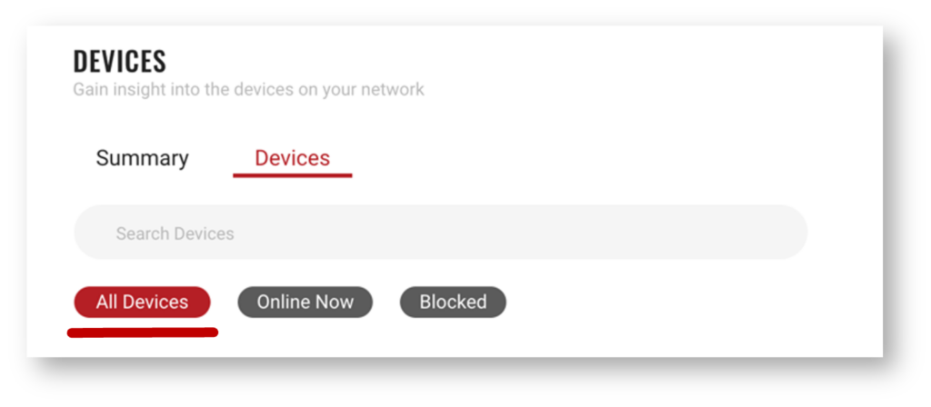Focus the search bar placeholder text
Screen dimensions: 931x407
coord(175,233)
